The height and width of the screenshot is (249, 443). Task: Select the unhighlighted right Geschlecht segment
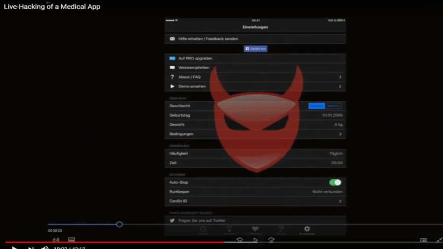tap(333, 106)
